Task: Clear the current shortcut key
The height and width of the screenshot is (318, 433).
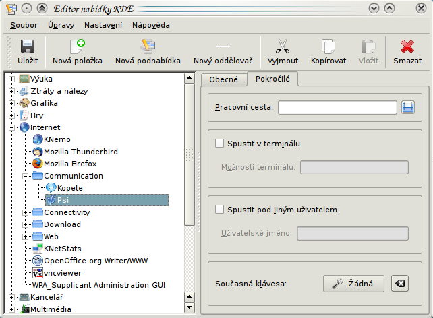Action: pos(399,284)
